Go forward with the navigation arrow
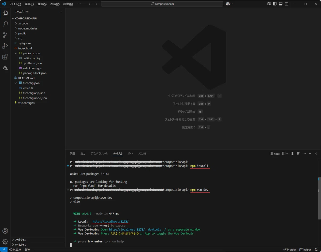Image resolution: width=321 pixels, height=252 pixels. click(x=96, y=4)
